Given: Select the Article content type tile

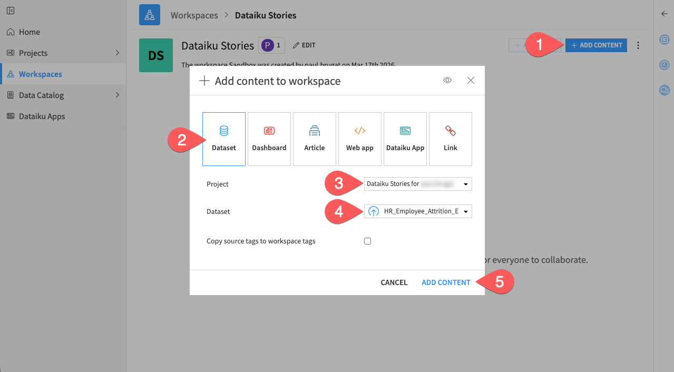Looking at the screenshot, I should (x=315, y=139).
